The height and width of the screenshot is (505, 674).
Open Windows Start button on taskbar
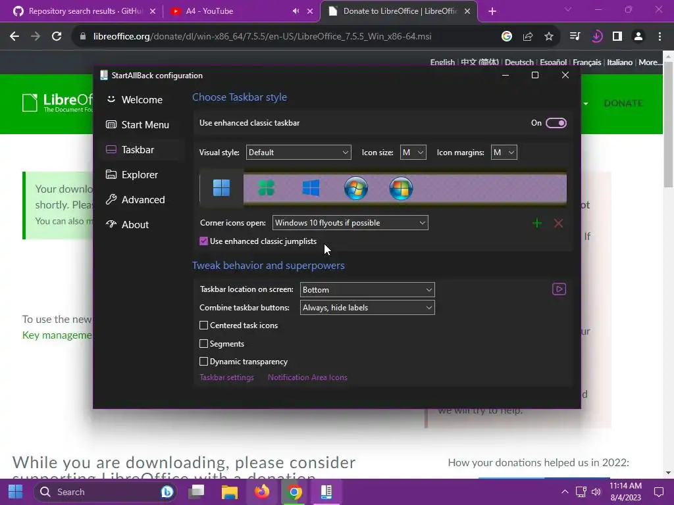pos(16,492)
